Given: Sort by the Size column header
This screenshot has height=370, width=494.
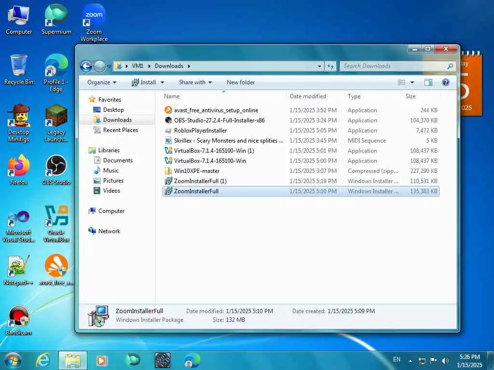Looking at the screenshot, I should click(411, 96).
